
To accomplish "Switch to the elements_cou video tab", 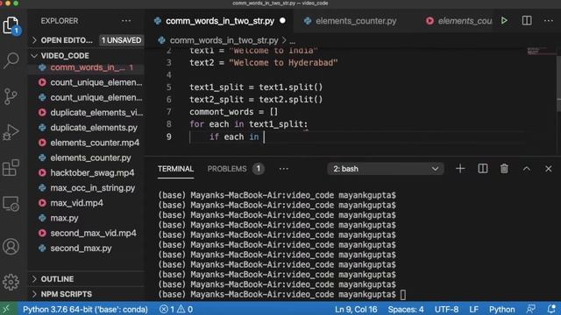I will [459, 21].
